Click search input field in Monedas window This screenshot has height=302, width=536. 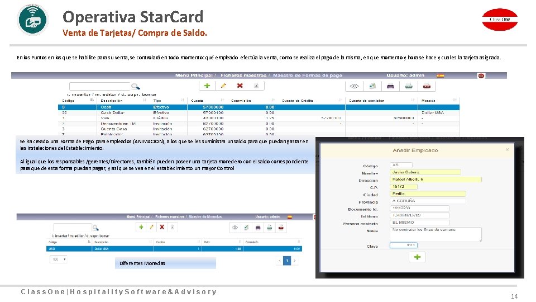73,228
